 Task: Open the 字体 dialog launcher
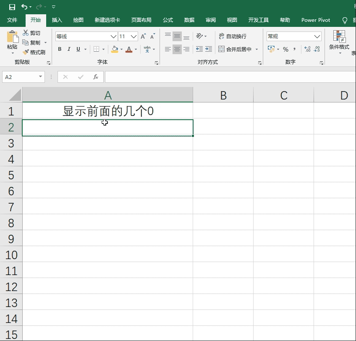[157, 63]
